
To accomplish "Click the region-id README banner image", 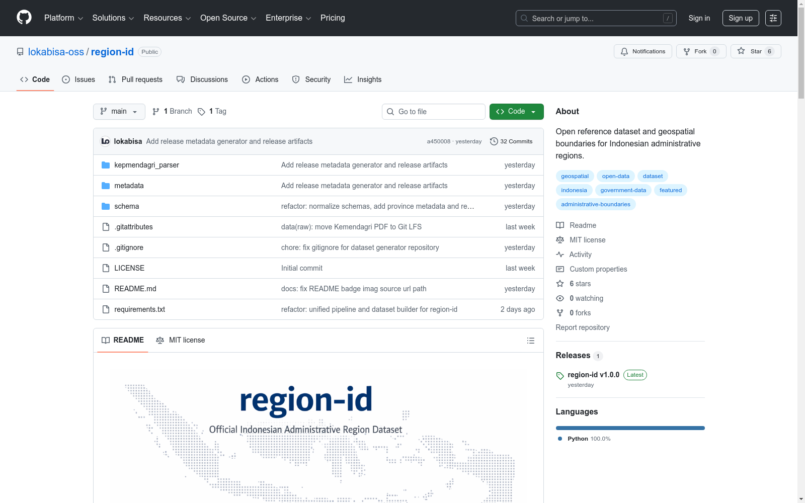I will (x=318, y=436).
